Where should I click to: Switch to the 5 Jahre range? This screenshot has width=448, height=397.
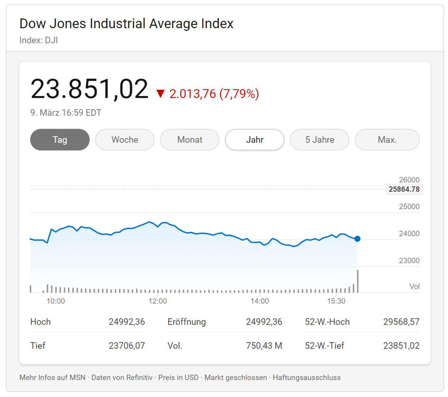coord(320,140)
